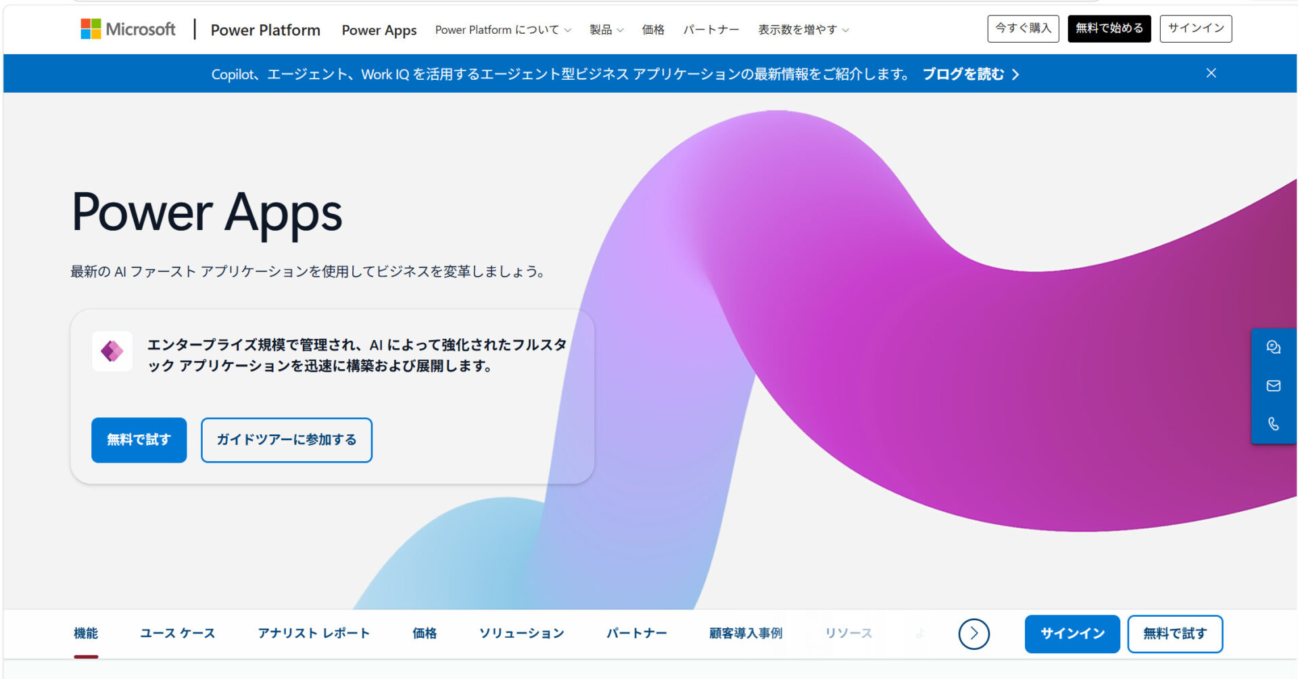Click the エンタープライズ規模で管理され description text

click(x=357, y=355)
